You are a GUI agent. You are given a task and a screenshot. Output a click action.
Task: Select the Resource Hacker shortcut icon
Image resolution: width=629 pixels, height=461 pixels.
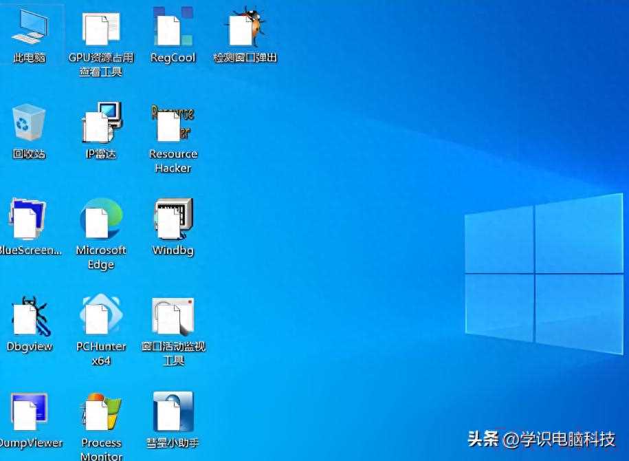tap(173, 124)
